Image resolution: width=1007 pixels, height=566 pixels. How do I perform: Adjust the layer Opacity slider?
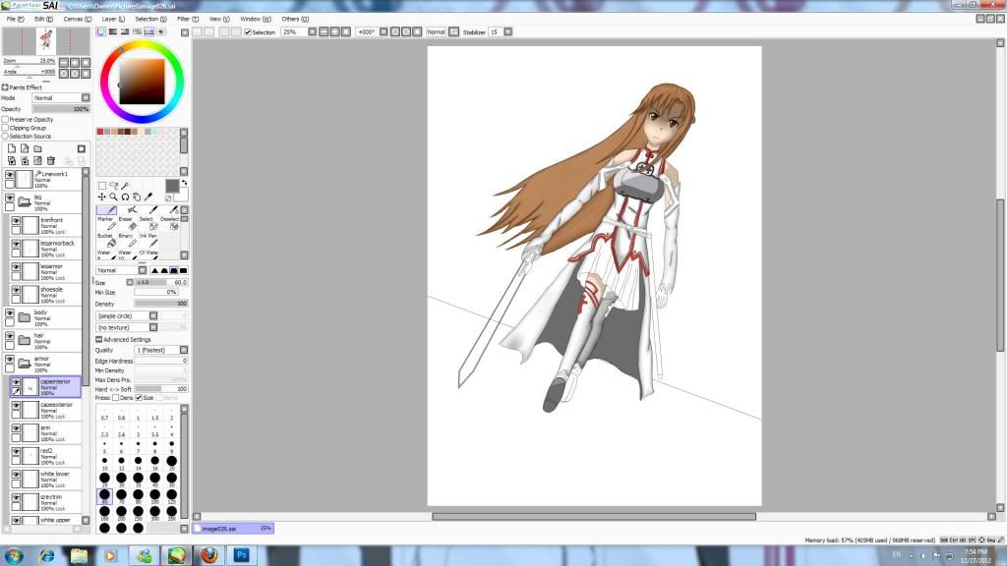click(62, 109)
